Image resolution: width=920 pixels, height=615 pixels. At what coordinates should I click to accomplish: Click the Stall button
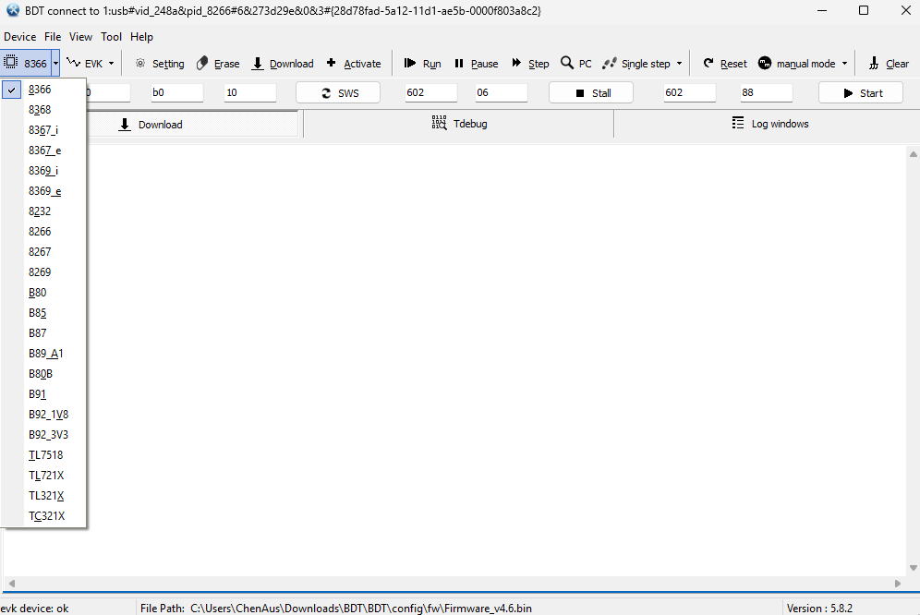591,93
